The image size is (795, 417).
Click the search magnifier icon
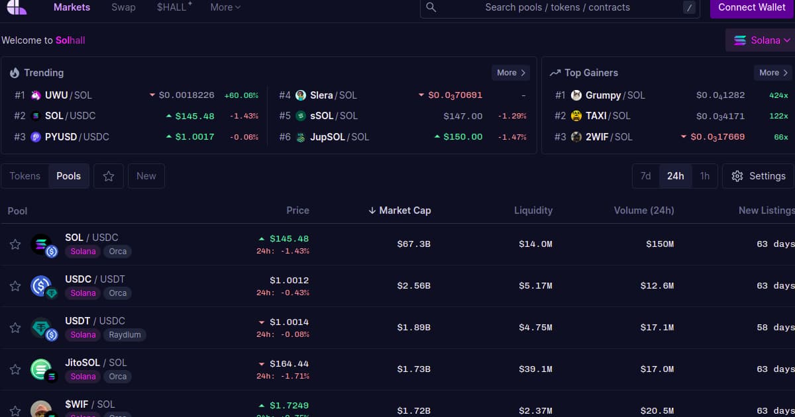[431, 7]
